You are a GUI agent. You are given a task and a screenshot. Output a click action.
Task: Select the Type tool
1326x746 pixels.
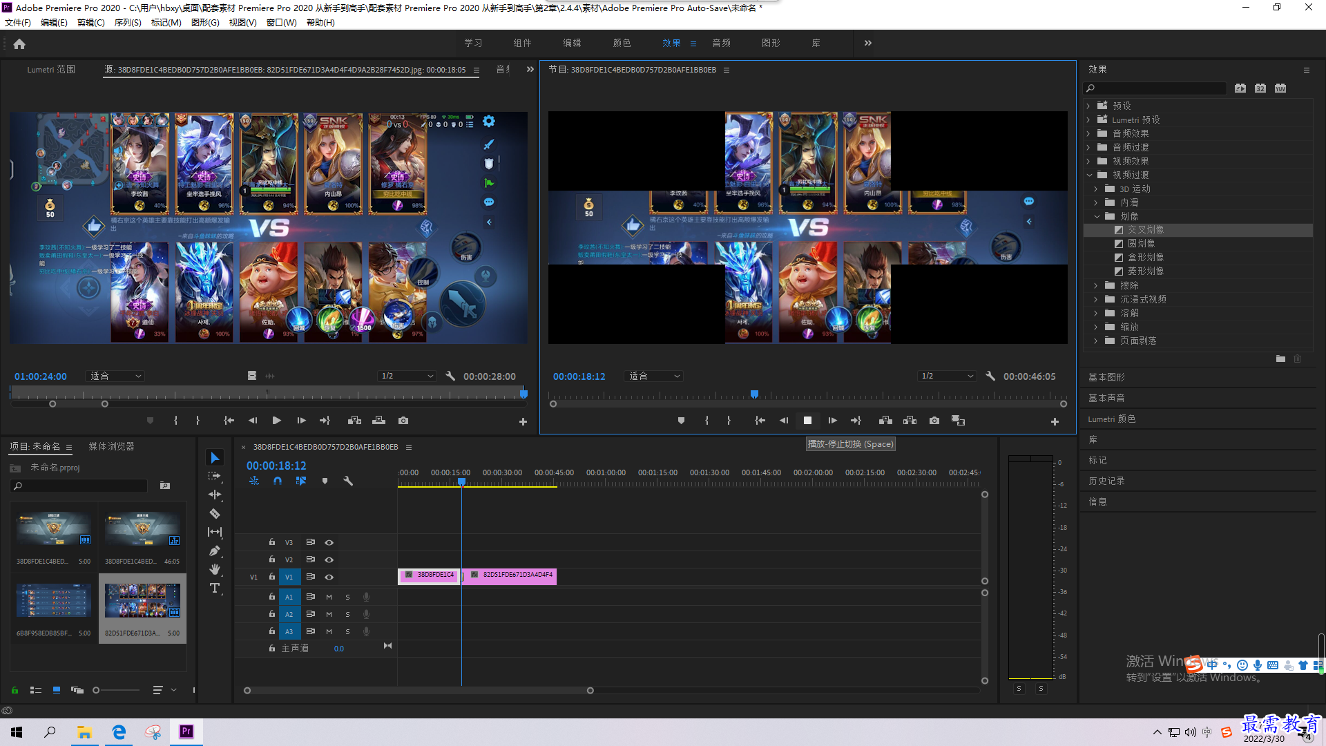pyautogui.click(x=215, y=588)
